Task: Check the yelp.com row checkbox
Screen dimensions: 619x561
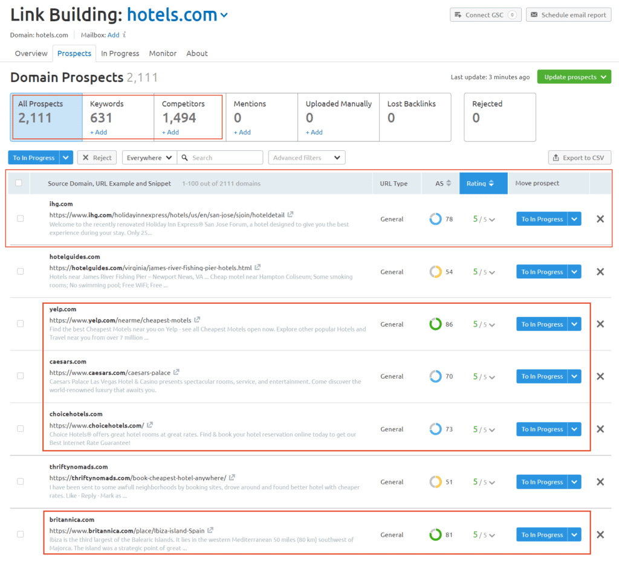Action: [x=20, y=324]
